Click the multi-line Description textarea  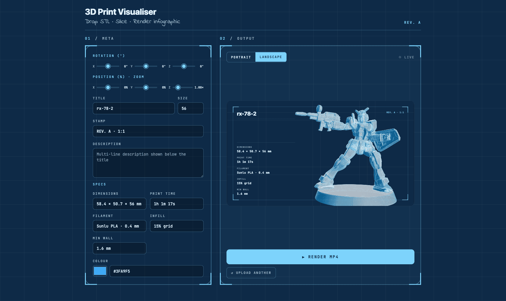[x=148, y=163]
